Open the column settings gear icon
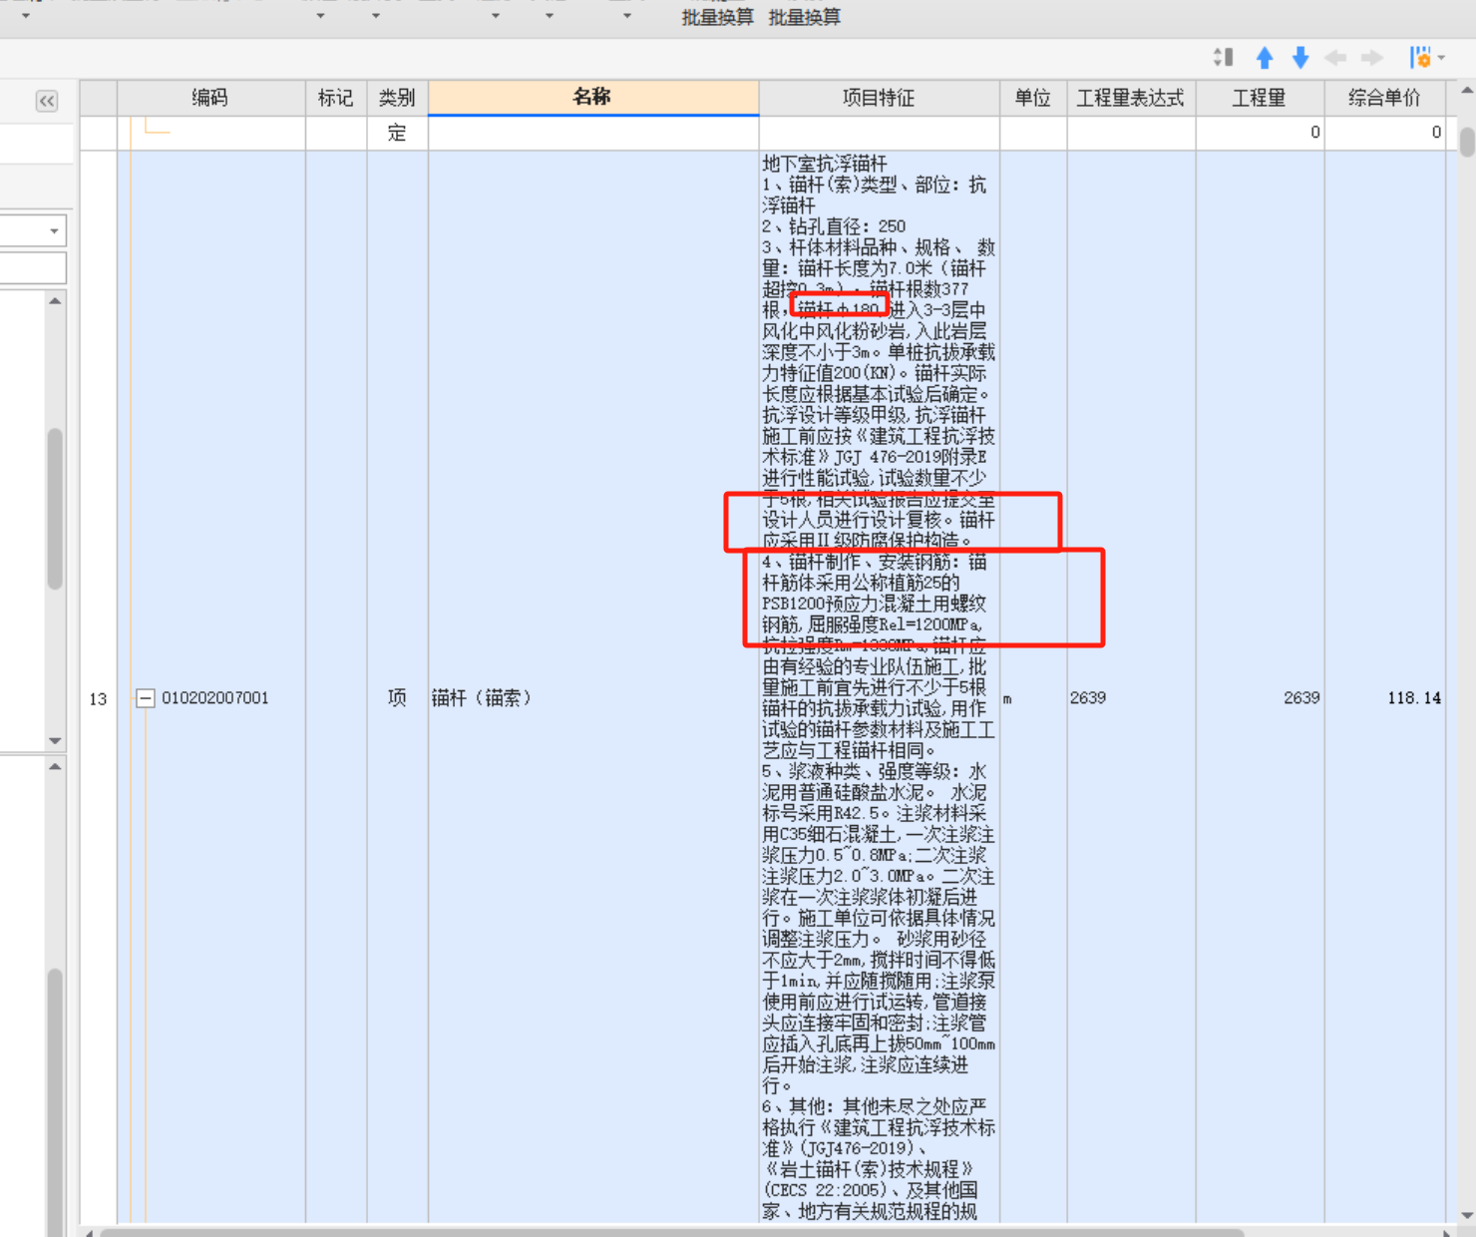Screen dimensions: 1476x1237 point(1420,58)
